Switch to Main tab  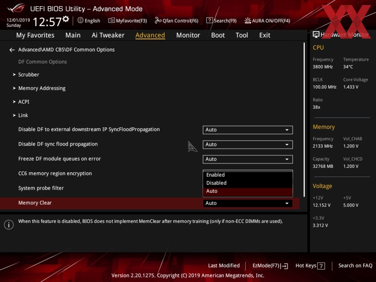pyautogui.click(x=73, y=35)
